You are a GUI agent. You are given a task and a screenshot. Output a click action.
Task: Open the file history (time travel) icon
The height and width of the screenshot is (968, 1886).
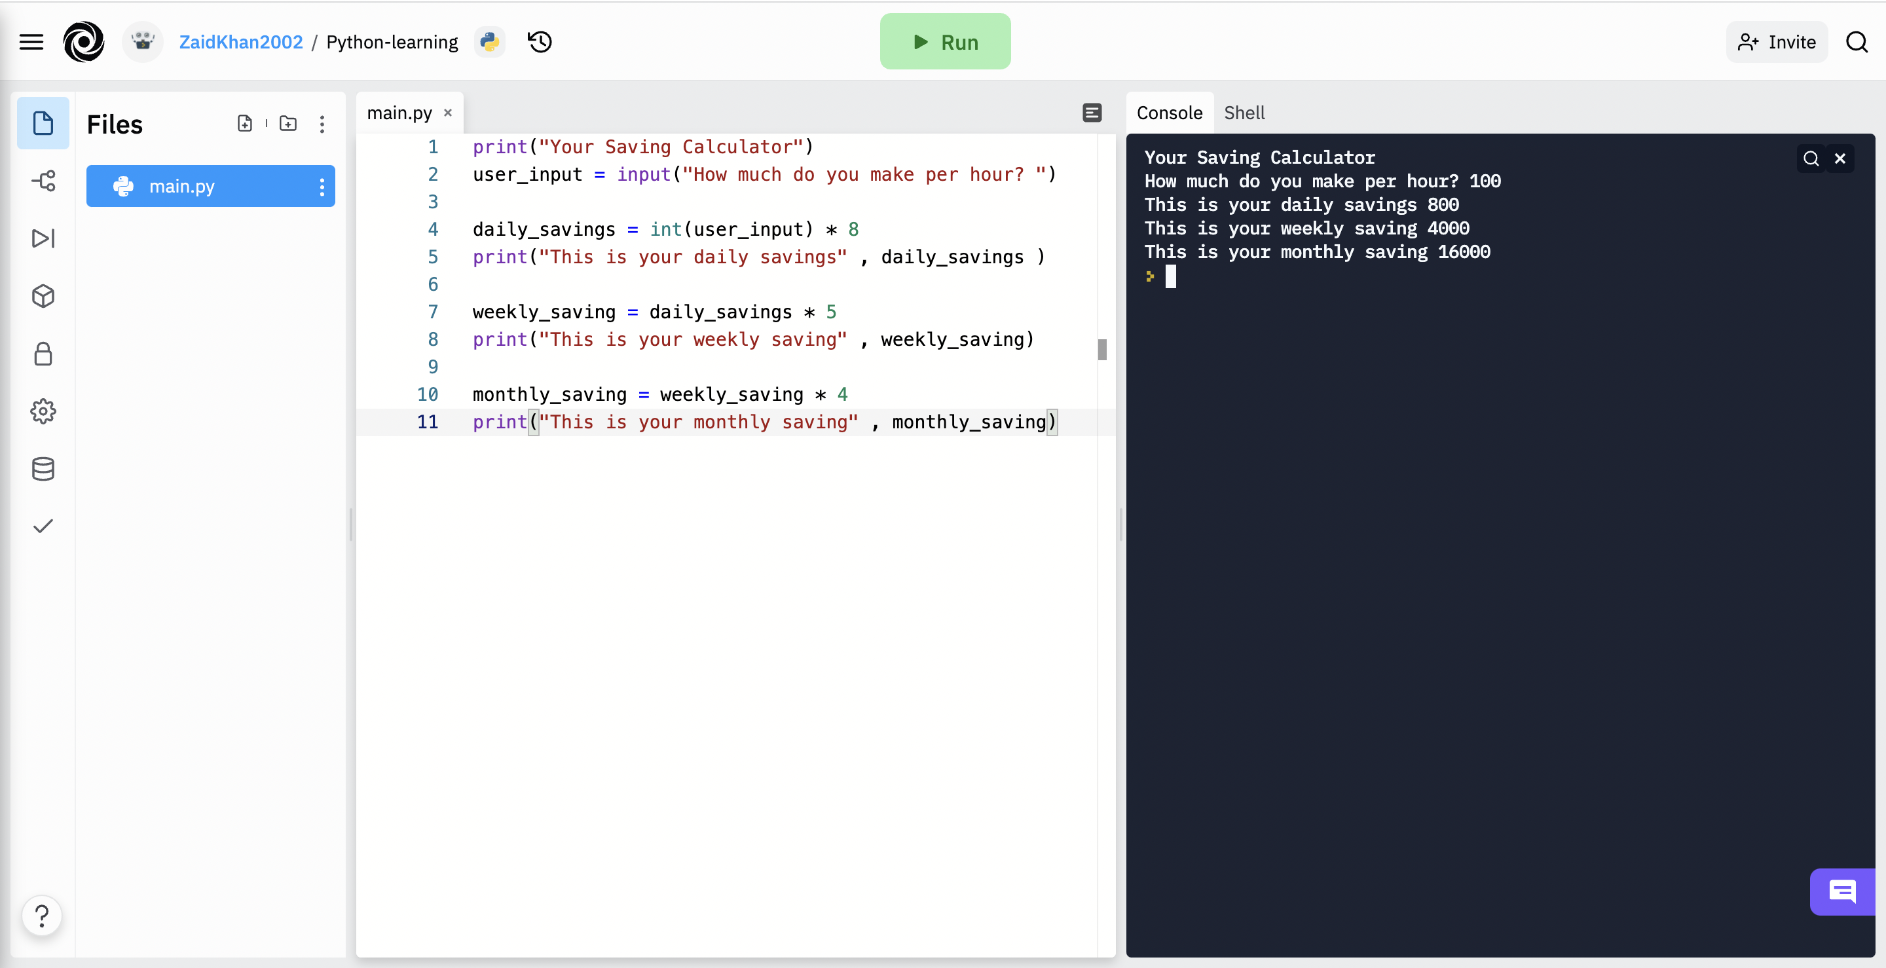(540, 42)
